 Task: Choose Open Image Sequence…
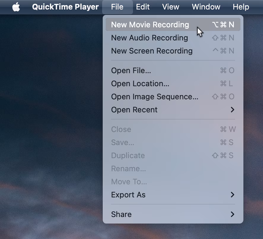[173, 97]
